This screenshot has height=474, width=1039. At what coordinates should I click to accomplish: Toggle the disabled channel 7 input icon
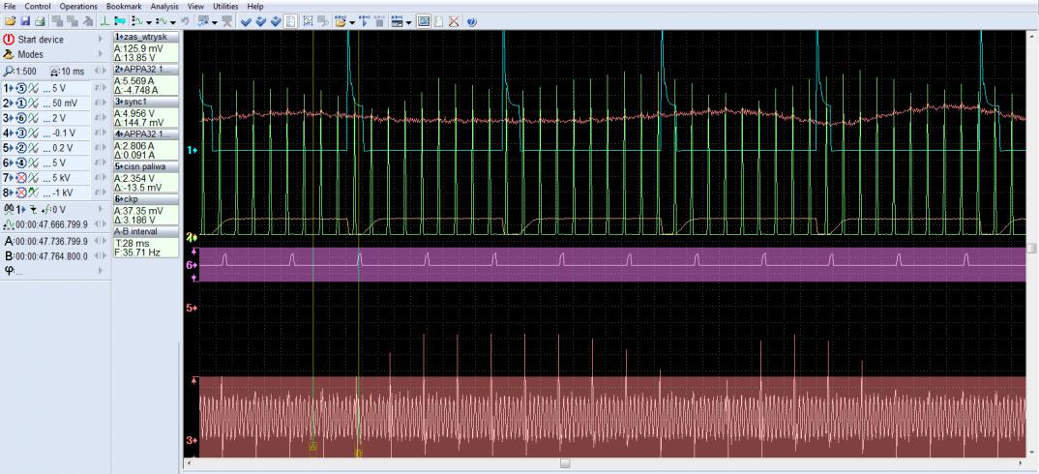(x=21, y=178)
